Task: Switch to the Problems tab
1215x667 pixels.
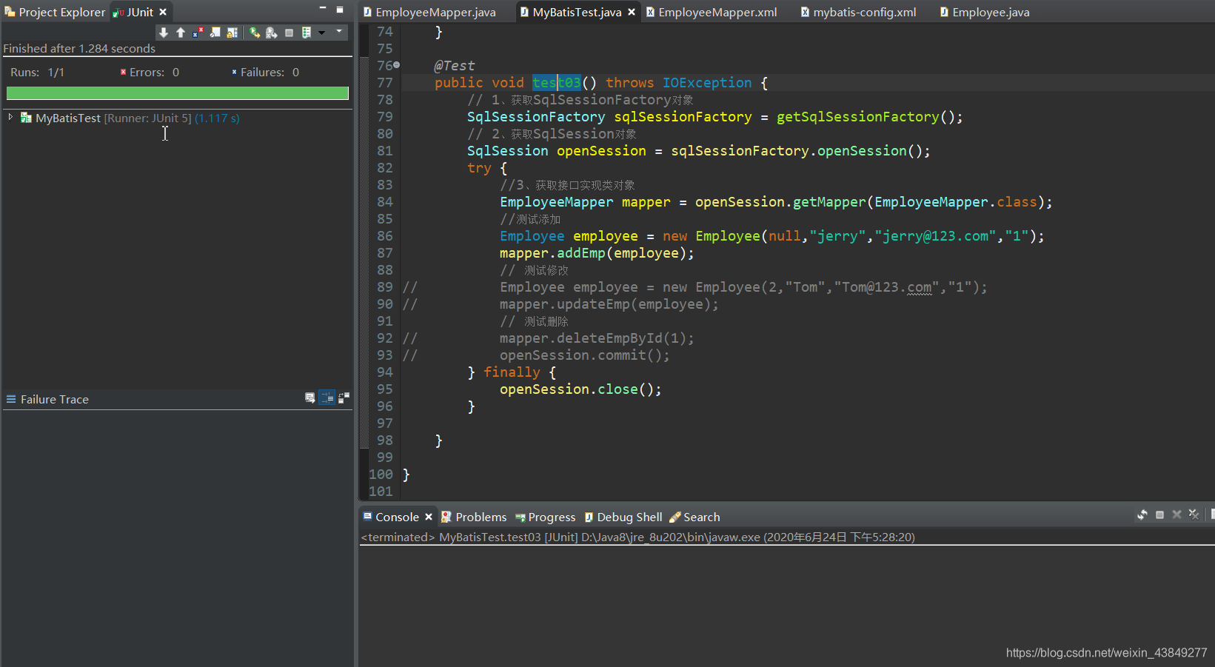Action: pyautogui.click(x=474, y=517)
